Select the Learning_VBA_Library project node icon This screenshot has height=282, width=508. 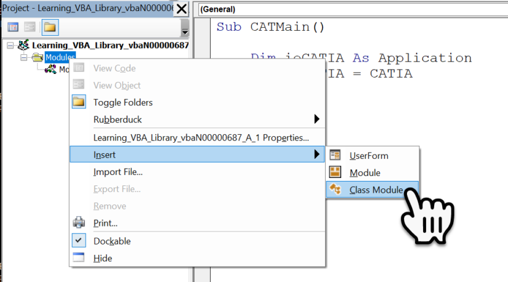point(23,46)
